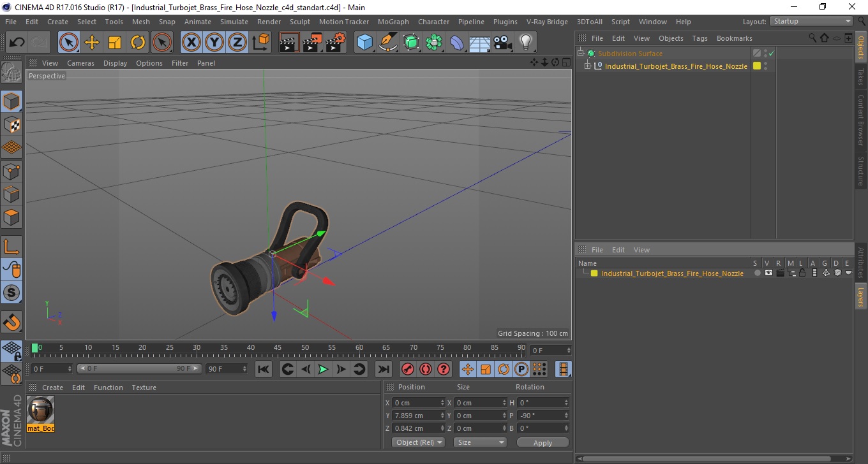868x464 pixels.
Task: Toggle layer visibility in editor icon
Action: coord(768,273)
